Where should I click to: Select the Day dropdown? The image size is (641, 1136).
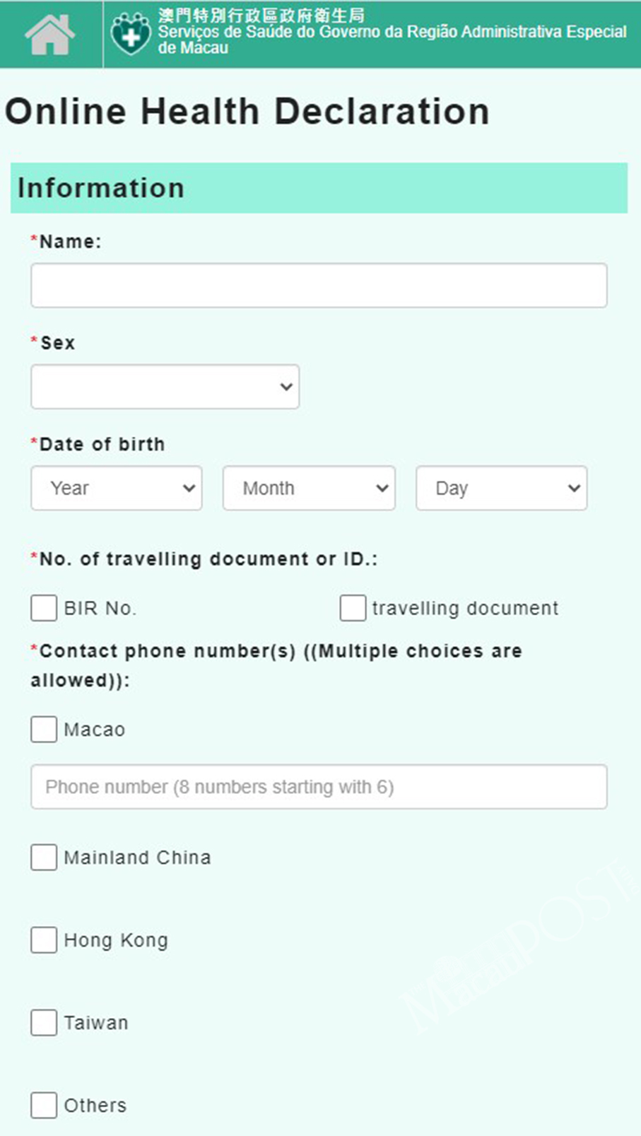pyautogui.click(x=502, y=488)
